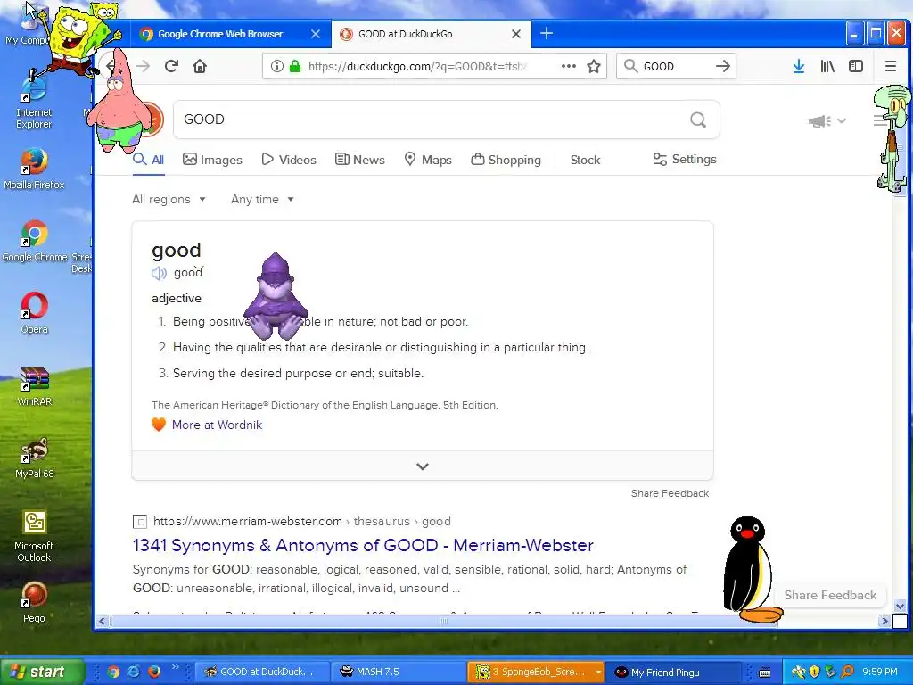Launch Firefox from quick launch bar
The width and height of the screenshot is (913, 685).
coord(153,672)
